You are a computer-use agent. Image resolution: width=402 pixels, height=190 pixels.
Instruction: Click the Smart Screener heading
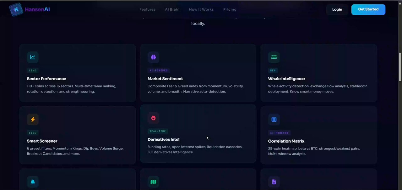click(x=42, y=141)
